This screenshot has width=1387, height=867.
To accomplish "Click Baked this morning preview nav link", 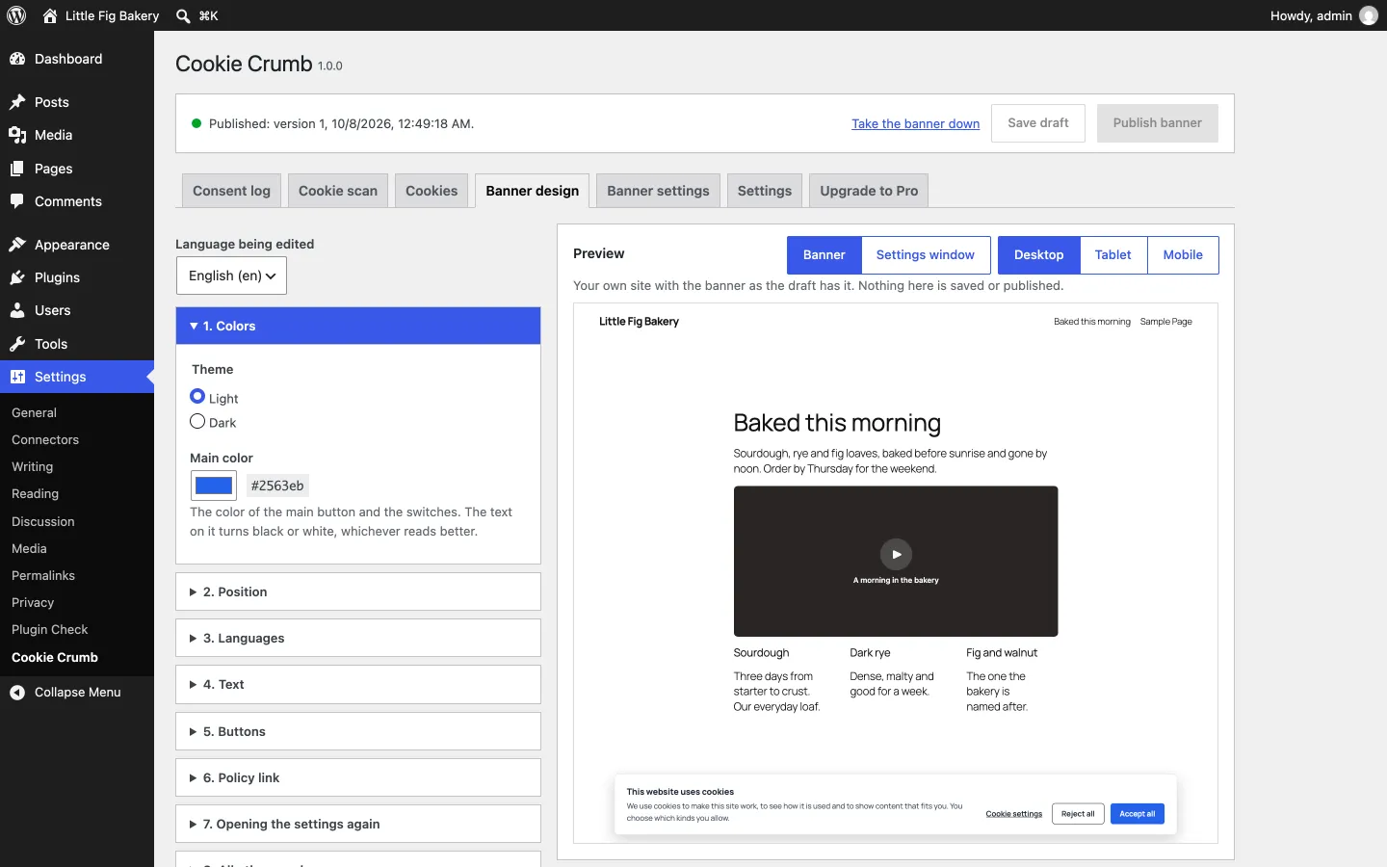I will click(1092, 322).
